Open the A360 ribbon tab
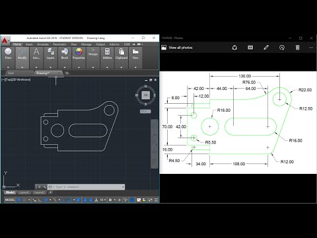Image resolution: width=317 pixels, height=238 pixels. pos(127,44)
